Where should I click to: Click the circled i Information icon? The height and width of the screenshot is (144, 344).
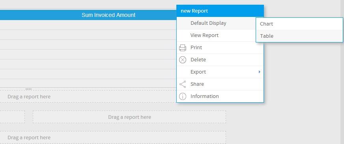[x=183, y=96]
